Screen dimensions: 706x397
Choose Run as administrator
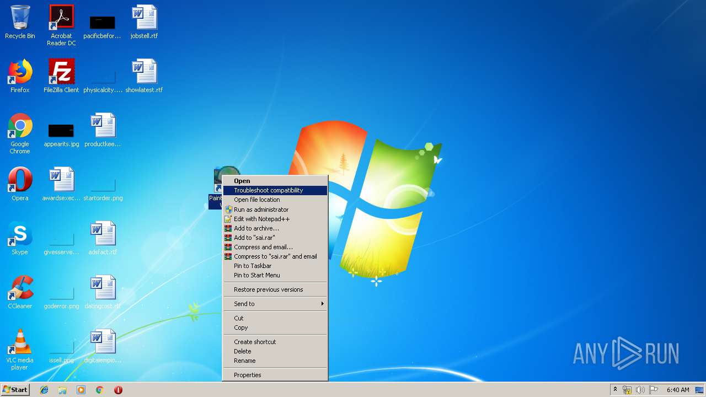tap(275, 210)
